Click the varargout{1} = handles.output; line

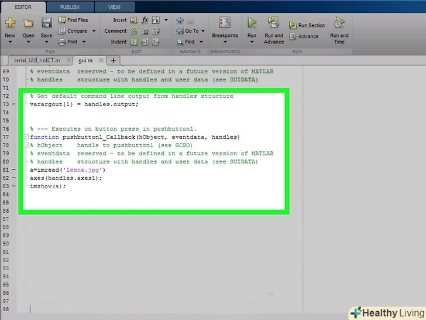coord(84,104)
